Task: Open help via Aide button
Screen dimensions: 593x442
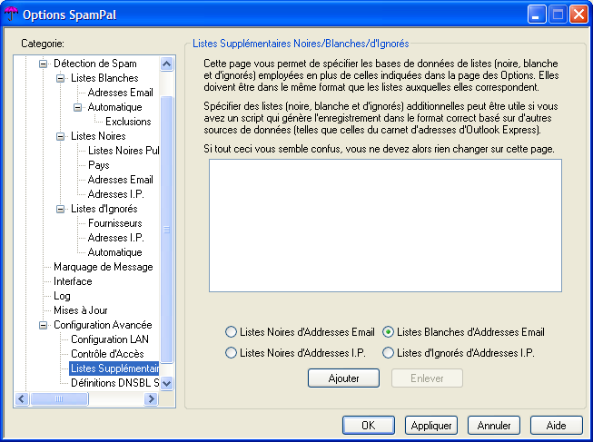Action: [557, 426]
